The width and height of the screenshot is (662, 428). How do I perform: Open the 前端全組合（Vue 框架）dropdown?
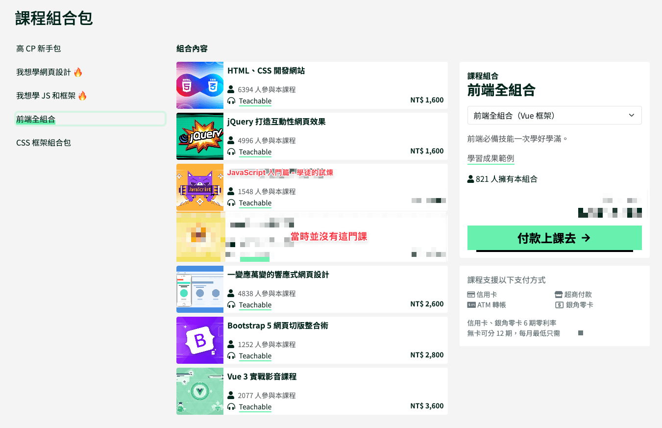(x=554, y=116)
